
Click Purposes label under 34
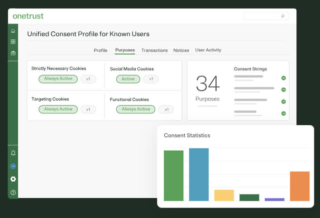(208, 99)
